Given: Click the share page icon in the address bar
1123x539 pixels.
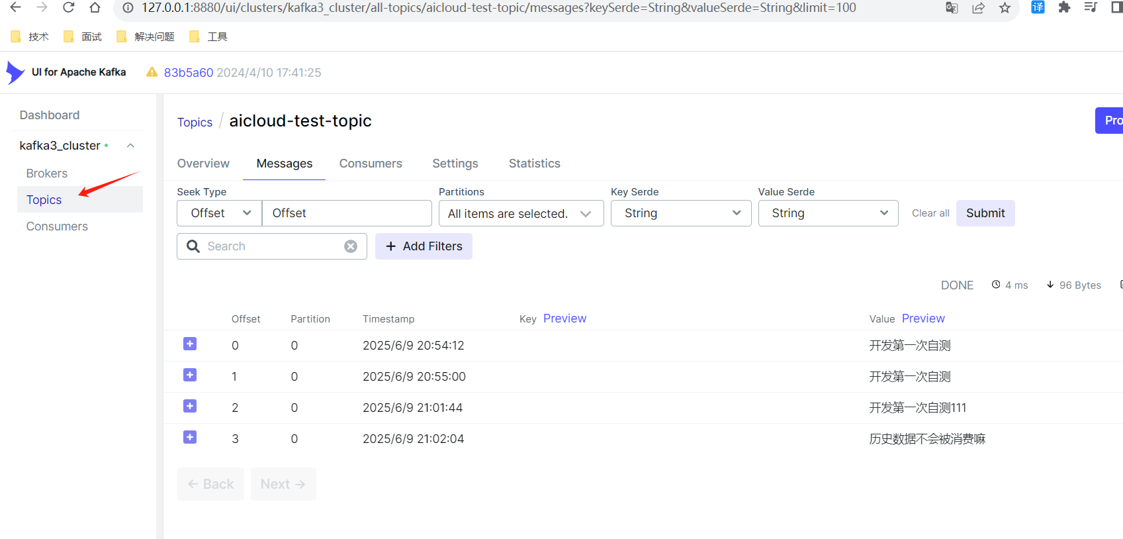Looking at the screenshot, I should [978, 8].
